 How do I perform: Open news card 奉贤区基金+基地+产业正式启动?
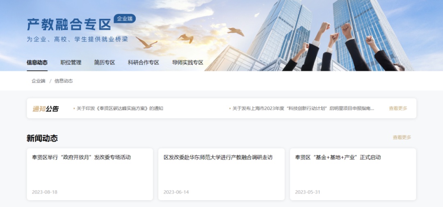pos(353,174)
